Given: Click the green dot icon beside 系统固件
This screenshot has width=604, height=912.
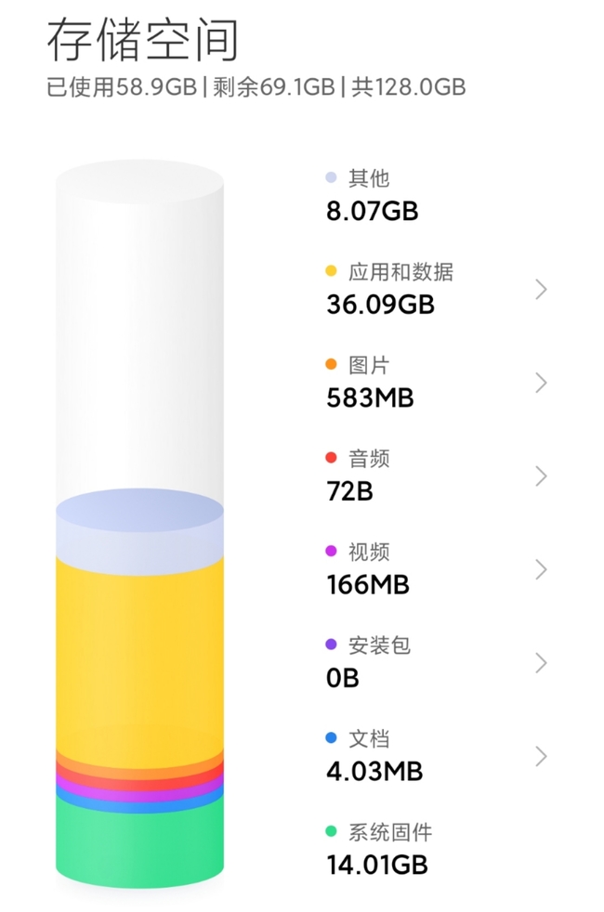Looking at the screenshot, I should pos(331,831).
